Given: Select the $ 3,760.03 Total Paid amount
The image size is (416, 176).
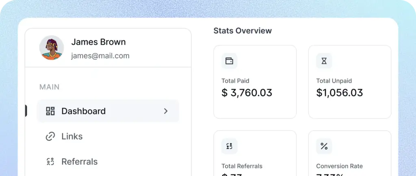Looking at the screenshot, I should (x=247, y=93).
